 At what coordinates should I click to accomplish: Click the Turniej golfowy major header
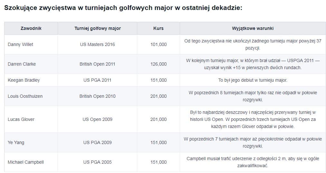97,28
